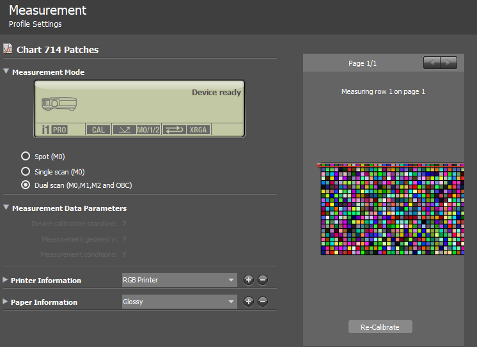Select Single scan (M0) mode
The image size is (477, 347).
pyautogui.click(x=26, y=171)
